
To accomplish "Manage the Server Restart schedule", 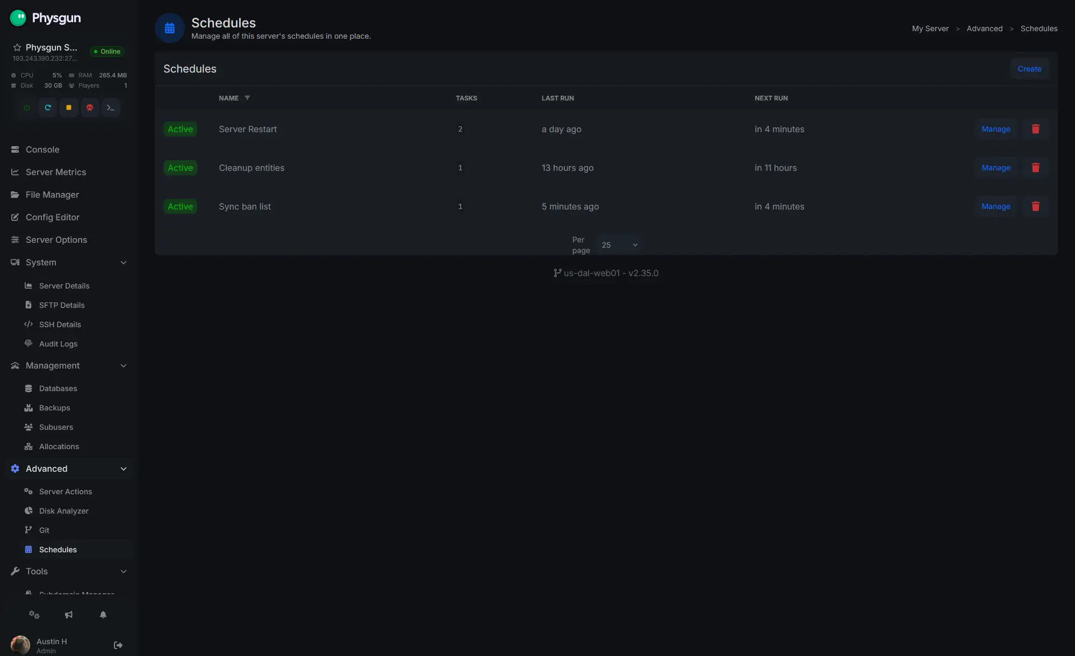I will tap(995, 129).
